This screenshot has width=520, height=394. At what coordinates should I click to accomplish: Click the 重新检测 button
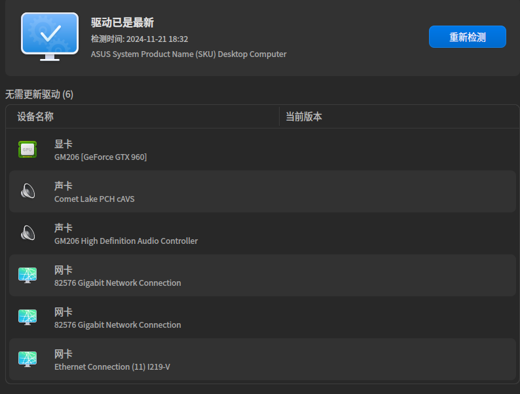coord(467,37)
